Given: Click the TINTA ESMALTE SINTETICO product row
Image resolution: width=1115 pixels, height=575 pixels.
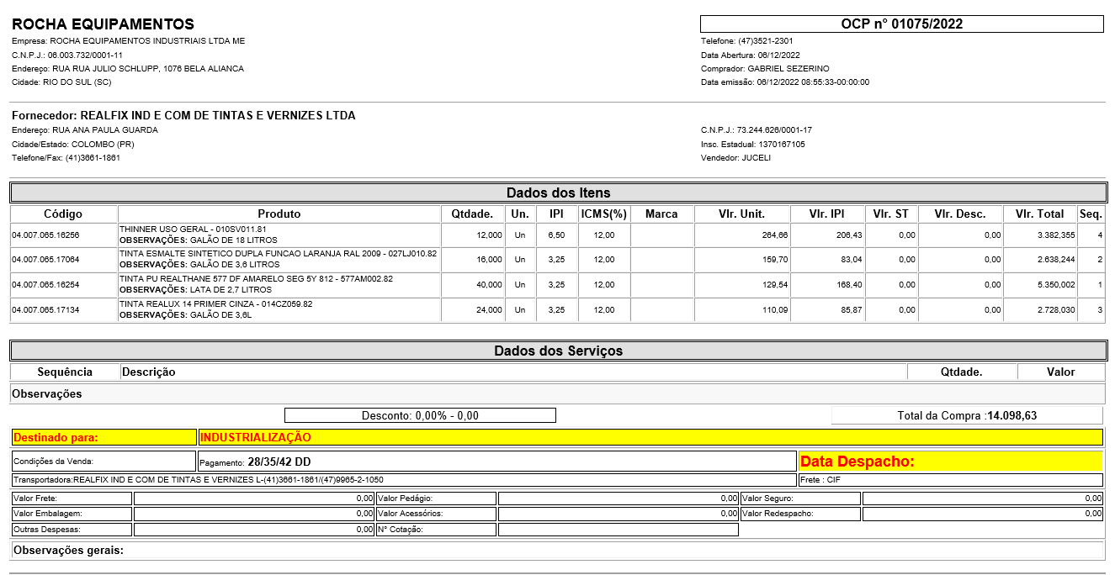Looking at the screenshot, I should pos(279,260).
